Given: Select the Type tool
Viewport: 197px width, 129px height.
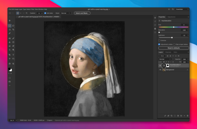Looking at the screenshot, I should pyautogui.click(x=13, y=55).
